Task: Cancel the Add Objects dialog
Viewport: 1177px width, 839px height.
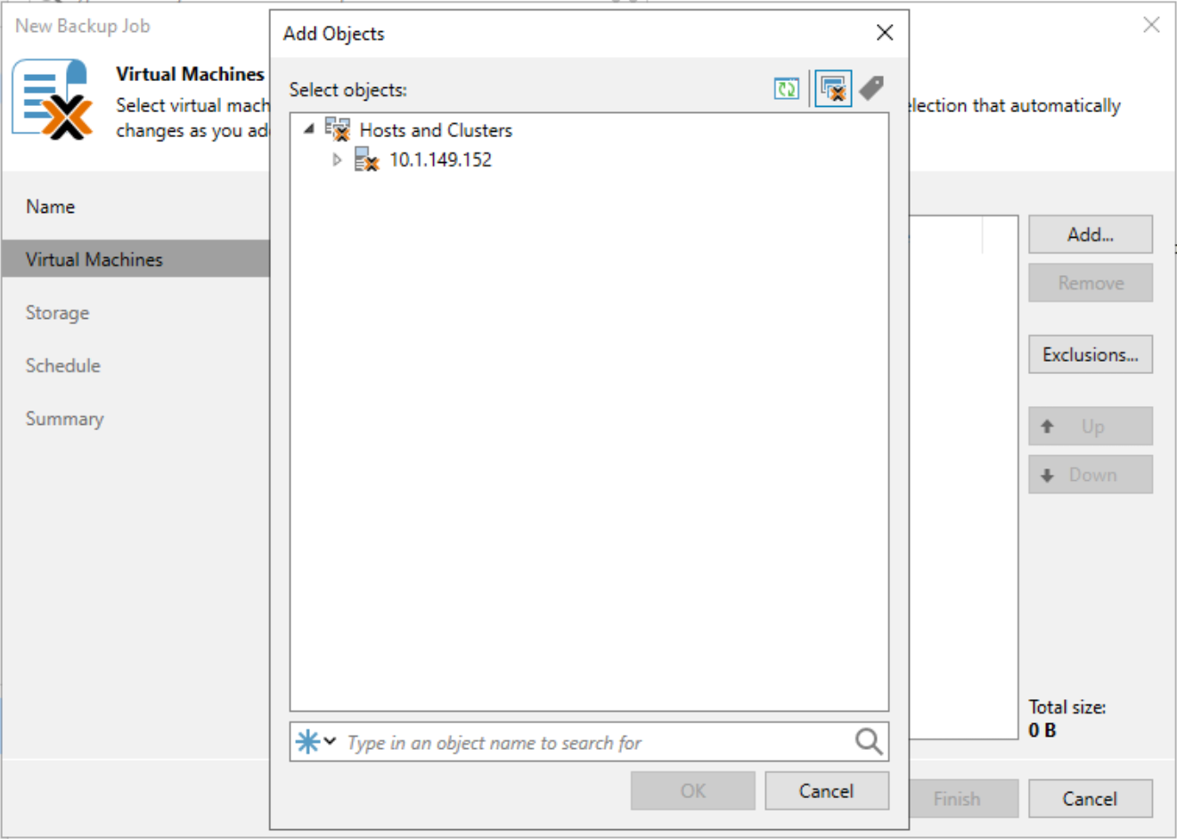Action: pos(826,790)
